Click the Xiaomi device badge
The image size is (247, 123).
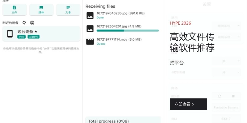34,37
